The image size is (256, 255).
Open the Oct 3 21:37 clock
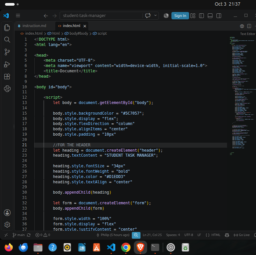click(227, 4)
